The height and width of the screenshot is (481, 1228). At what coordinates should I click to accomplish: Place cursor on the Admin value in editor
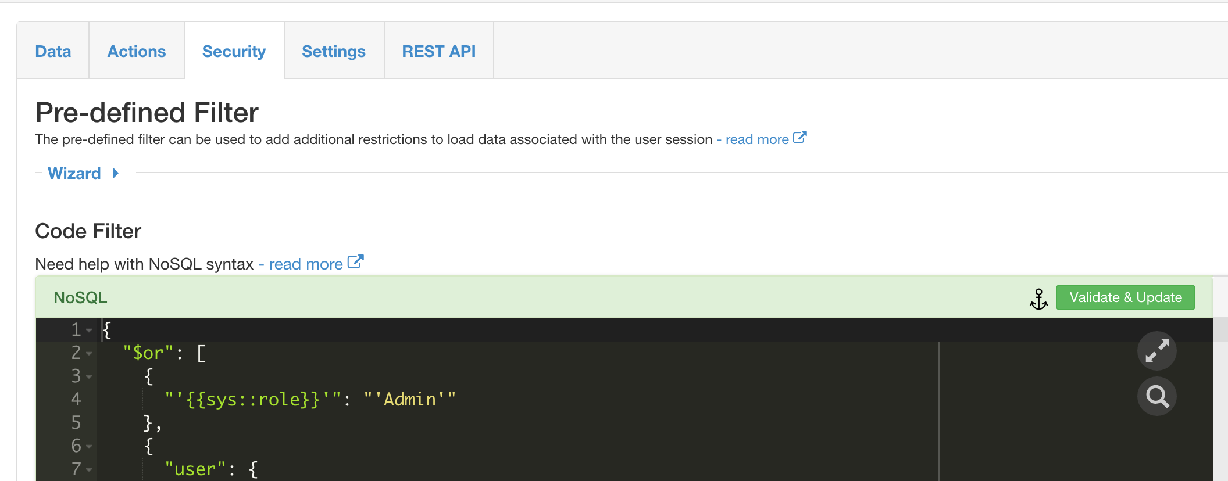pyautogui.click(x=409, y=400)
